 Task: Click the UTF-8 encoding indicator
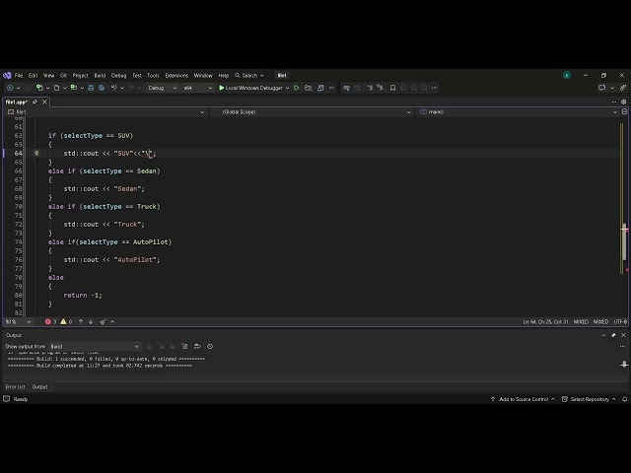tap(620, 322)
